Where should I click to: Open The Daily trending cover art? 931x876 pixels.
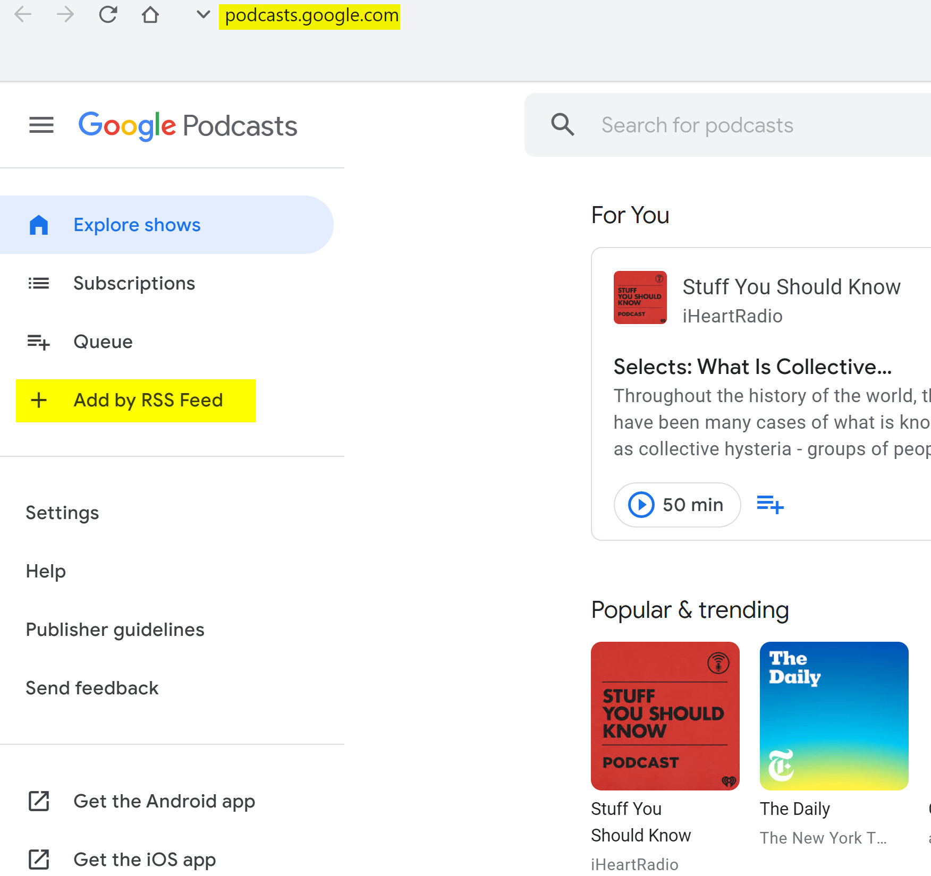(834, 716)
